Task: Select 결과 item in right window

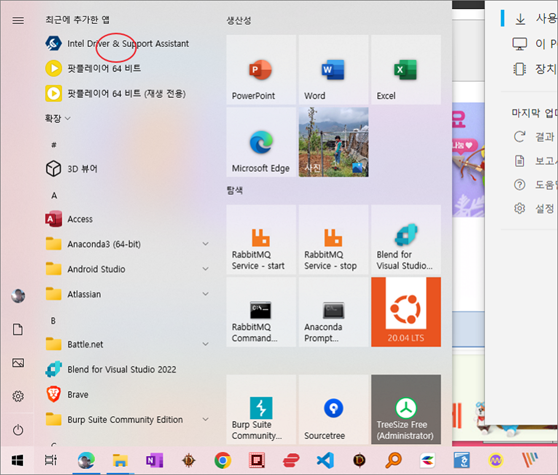Action: (534, 137)
